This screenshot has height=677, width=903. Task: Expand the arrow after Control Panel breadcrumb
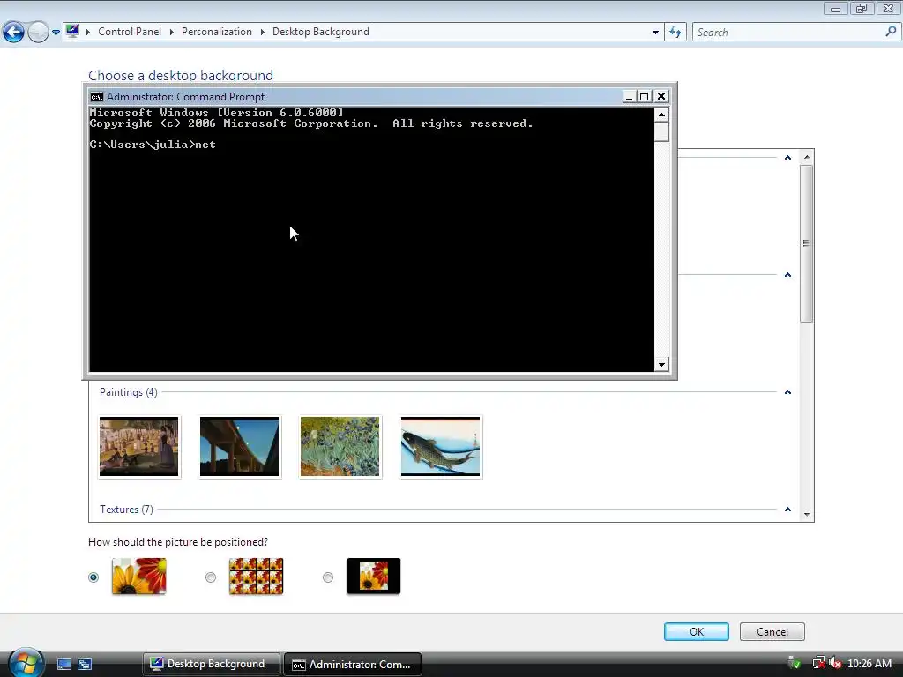coord(172,32)
